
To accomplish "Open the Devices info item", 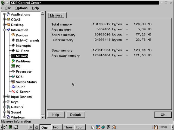I will [21, 35].
